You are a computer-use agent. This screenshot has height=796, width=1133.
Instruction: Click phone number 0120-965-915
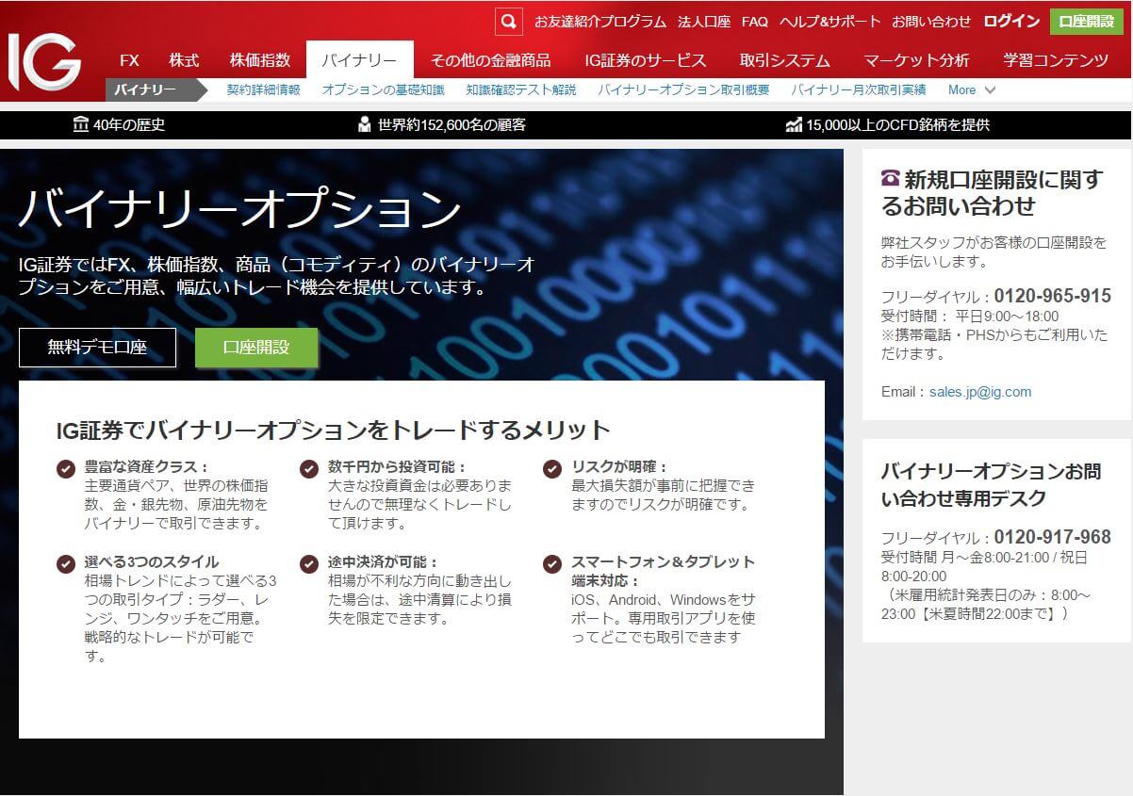coord(1053,296)
